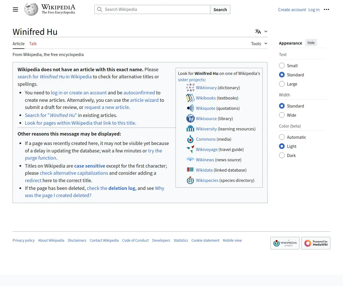Open Cookie statement footer link
343x286 pixels.
pos(205,241)
